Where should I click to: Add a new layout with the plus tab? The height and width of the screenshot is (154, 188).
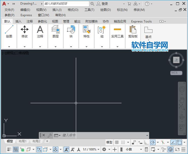click(x=47, y=141)
